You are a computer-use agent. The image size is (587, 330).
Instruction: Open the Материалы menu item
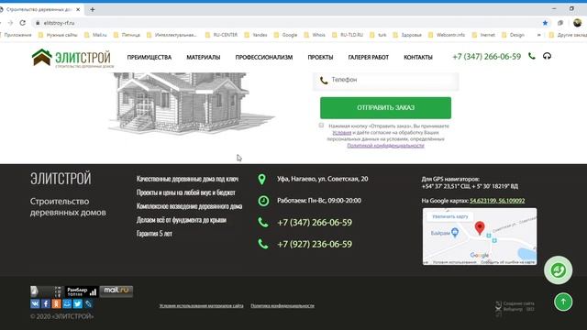point(204,57)
